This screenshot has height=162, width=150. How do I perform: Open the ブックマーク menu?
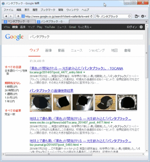48,10
